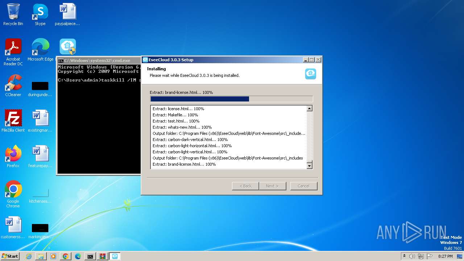This screenshot has height=261, width=464.
Task: Click the installation progress bar
Action: (231, 99)
